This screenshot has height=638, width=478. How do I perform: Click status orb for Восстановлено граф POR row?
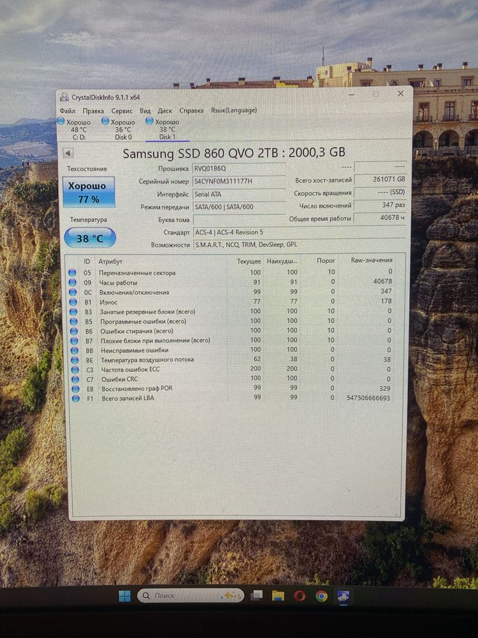[x=76, y=389]
